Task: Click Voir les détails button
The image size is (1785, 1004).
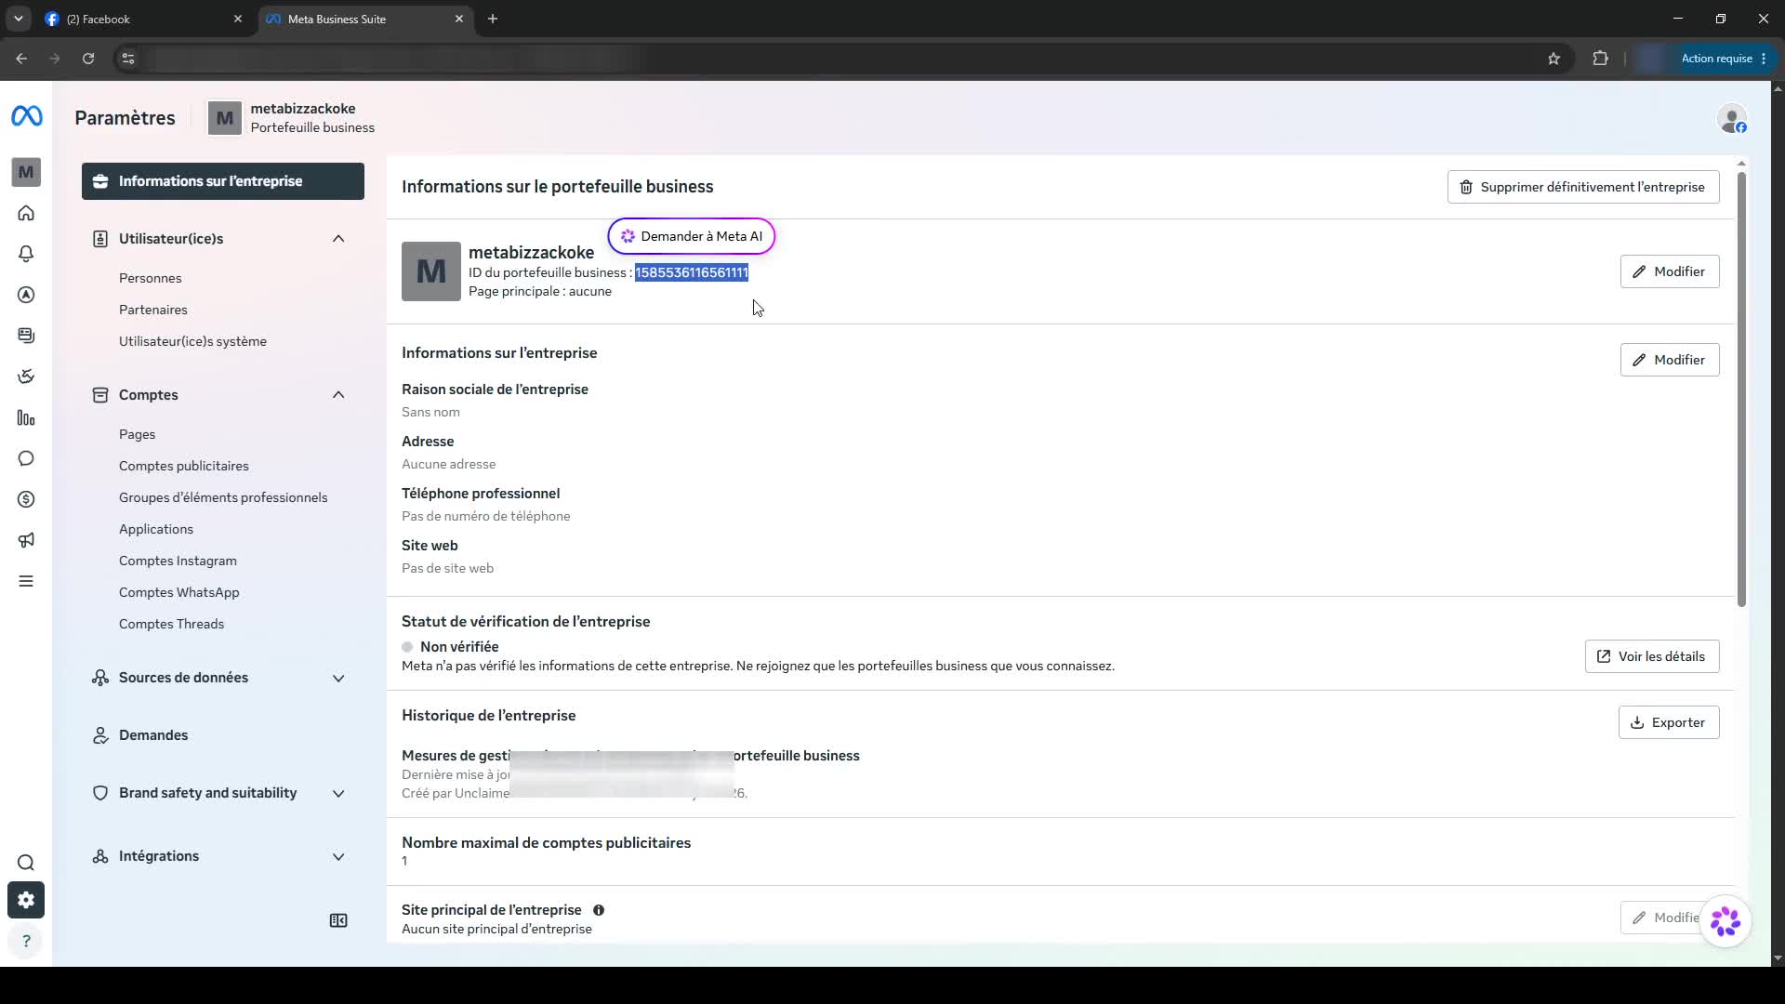Action: click(1651, 656)
